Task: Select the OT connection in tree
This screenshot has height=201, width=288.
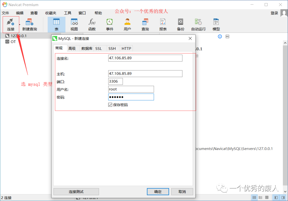Action: [10, 42]
